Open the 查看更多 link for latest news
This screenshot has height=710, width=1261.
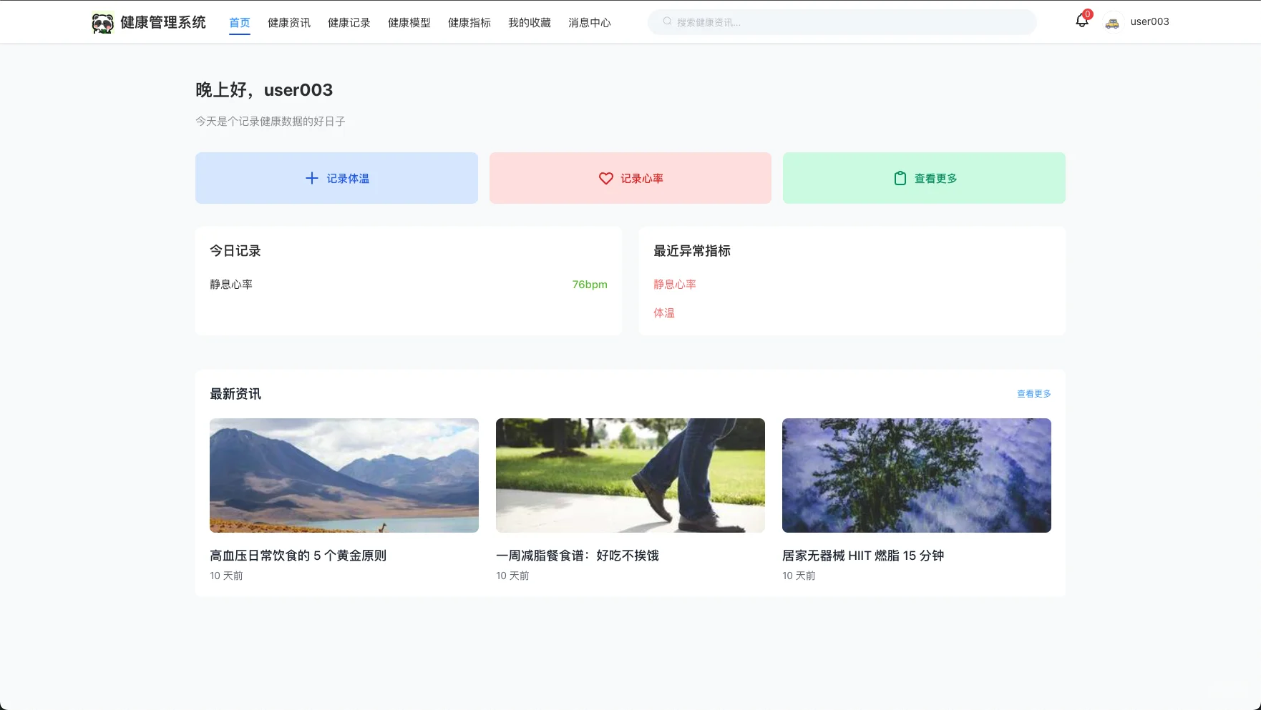(1033, 393)
